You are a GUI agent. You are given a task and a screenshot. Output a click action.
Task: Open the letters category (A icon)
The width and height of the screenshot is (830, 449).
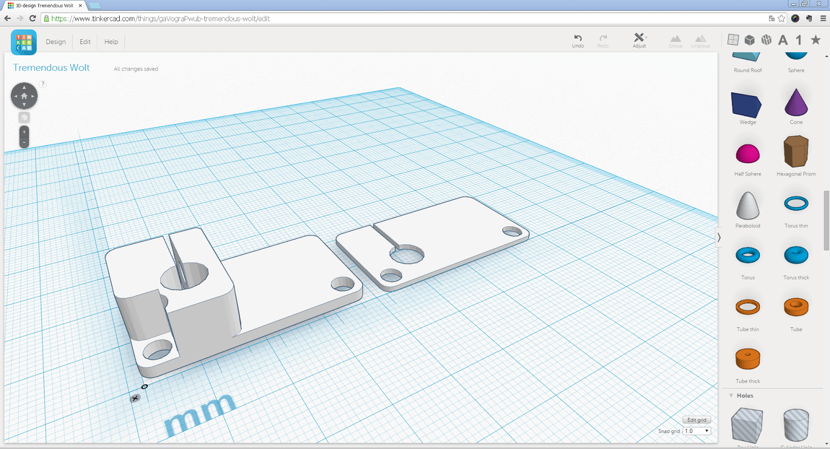783,40
